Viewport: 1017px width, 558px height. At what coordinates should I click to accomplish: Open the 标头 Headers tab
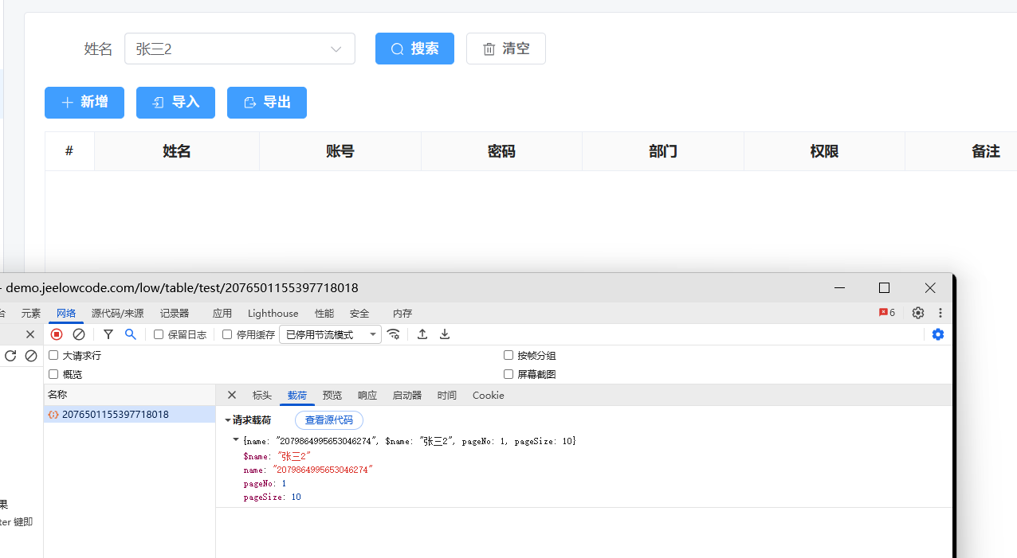point(262,395)
